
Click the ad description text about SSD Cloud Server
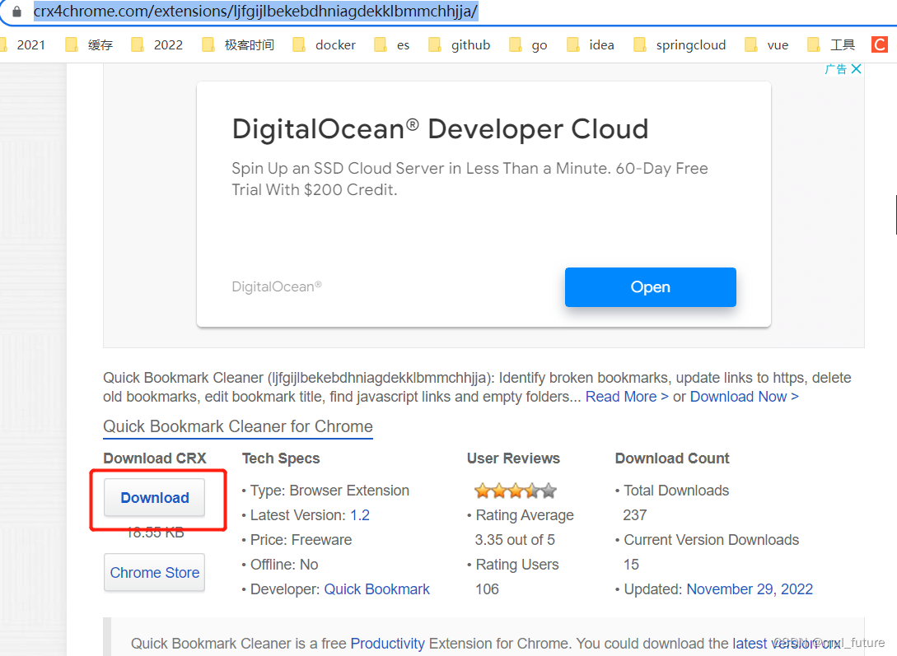[470, 179]
